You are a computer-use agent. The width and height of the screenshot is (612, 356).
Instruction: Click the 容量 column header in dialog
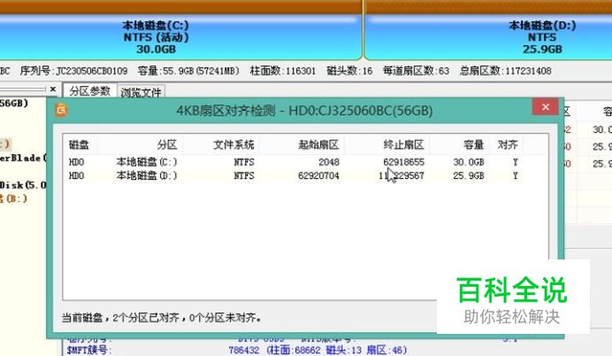[x=459, y=145]
